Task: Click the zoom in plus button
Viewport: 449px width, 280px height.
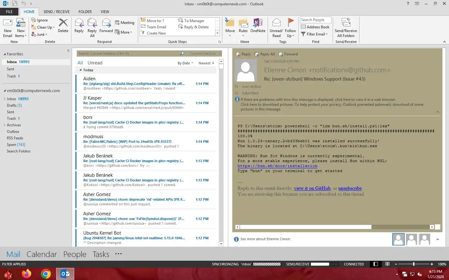Action: [432, 264]
